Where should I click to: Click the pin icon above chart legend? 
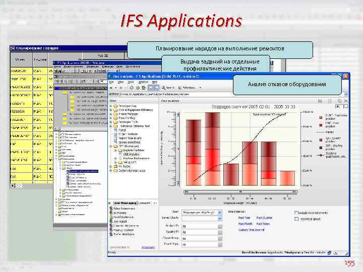point(337,106)
